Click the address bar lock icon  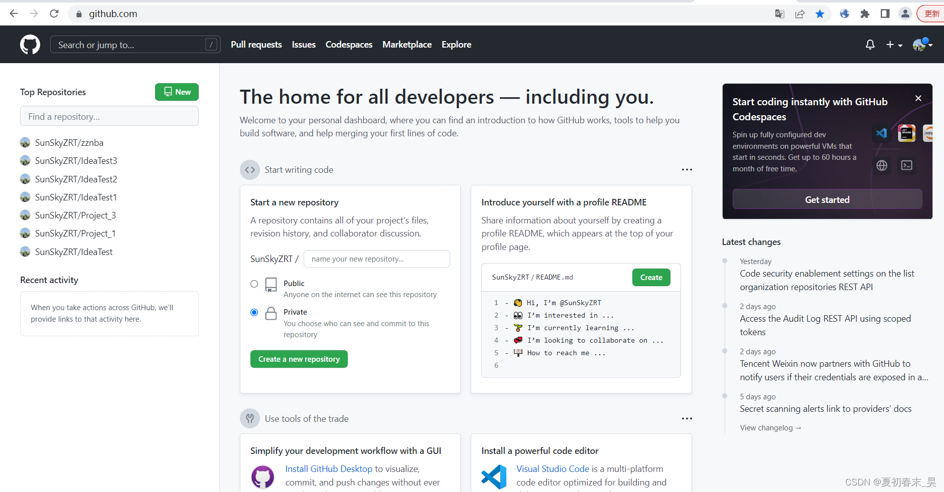click(79, 14)
